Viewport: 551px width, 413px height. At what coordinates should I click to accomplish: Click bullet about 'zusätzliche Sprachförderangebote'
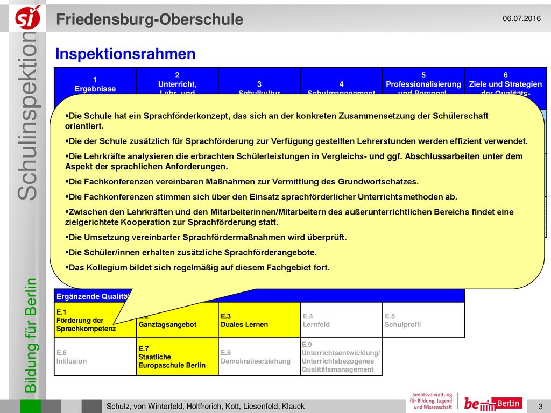pyautogui.click(x=191, y=252)
